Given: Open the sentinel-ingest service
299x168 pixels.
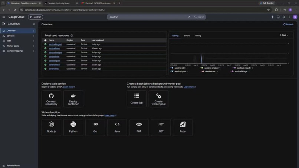Looking at the screenshot, I should (x=55, y=44).
